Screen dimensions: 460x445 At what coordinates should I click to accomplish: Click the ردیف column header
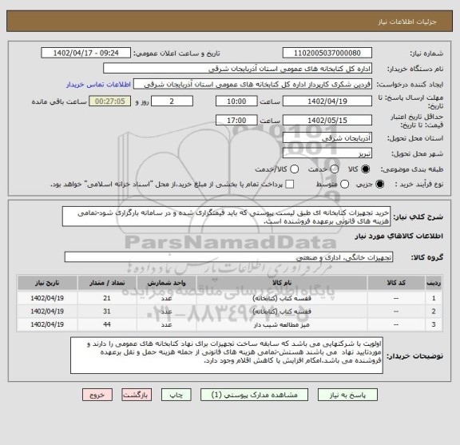(x=434, y=283)
